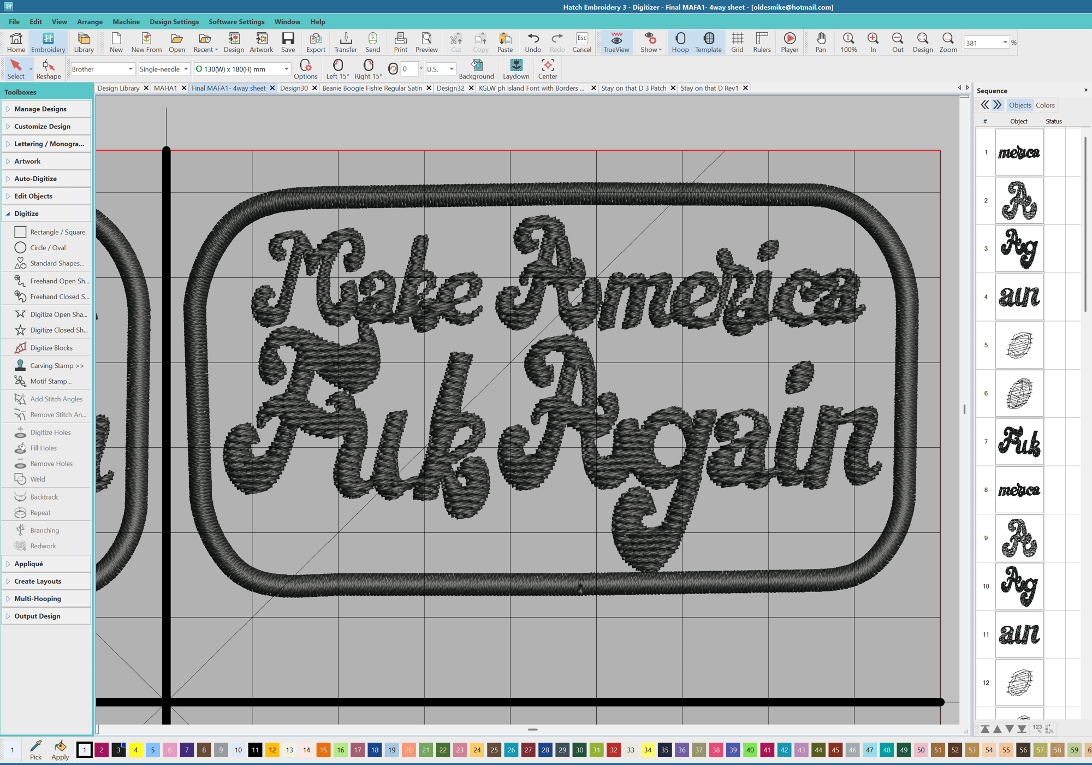
Task: Rotate design with Left 15° button
Action: coord(337,69)
